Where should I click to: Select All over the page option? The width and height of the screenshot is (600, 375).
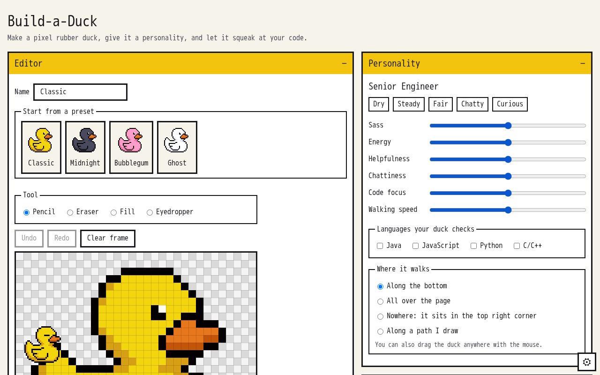point(381,301)
